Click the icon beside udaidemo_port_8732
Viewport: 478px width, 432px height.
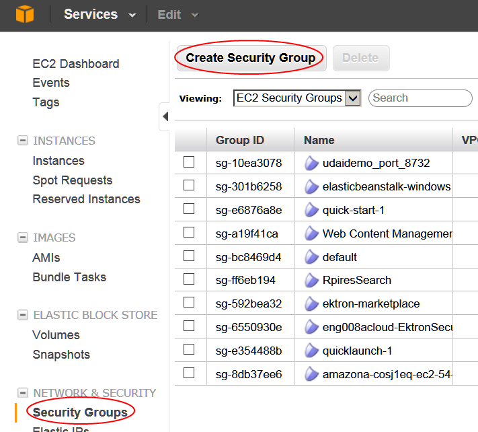(311, 163)
